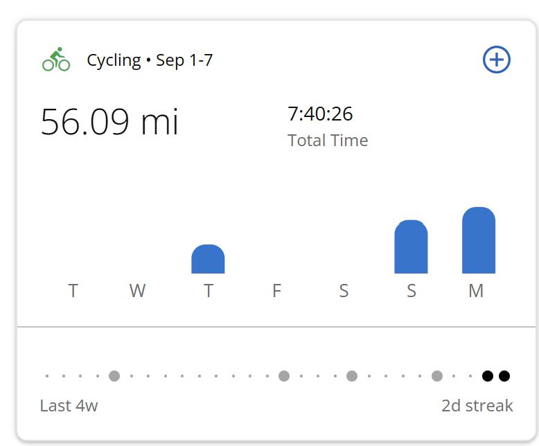Click the Total Time label

(328, 140)
